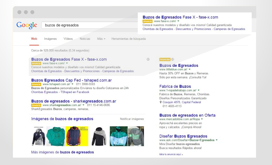Click the Cerca de 928.000 resultados text
The width and height of the screenshot is (272, 165).
60,51
